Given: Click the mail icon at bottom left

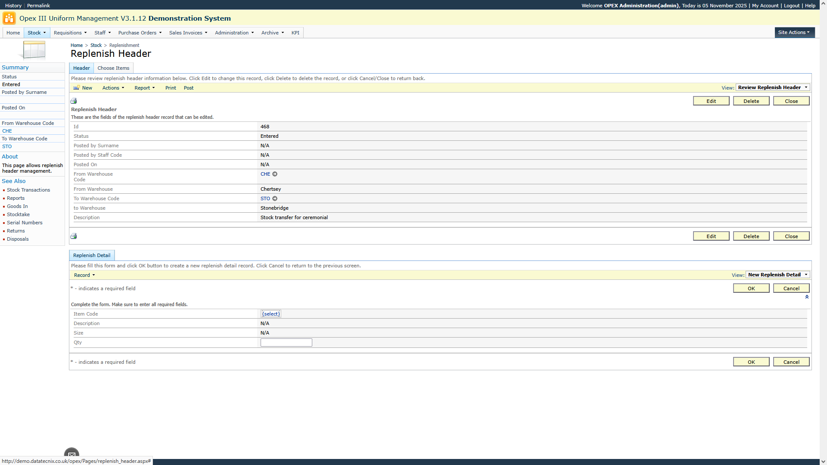Looking at the screenshot, I should (x=72, y=454).
